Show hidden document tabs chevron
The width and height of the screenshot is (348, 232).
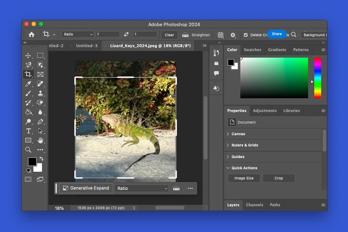[x=204, y=45]
